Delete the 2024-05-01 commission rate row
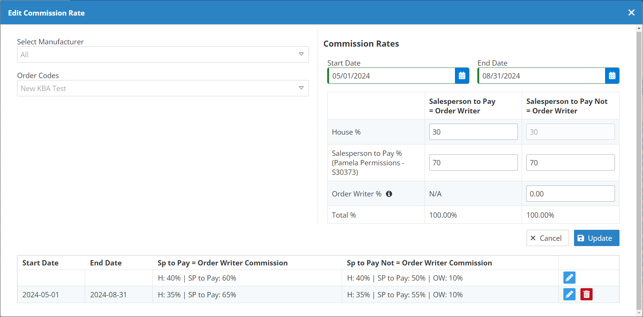Viewport: 643px width, 317px height. (586, 294)
